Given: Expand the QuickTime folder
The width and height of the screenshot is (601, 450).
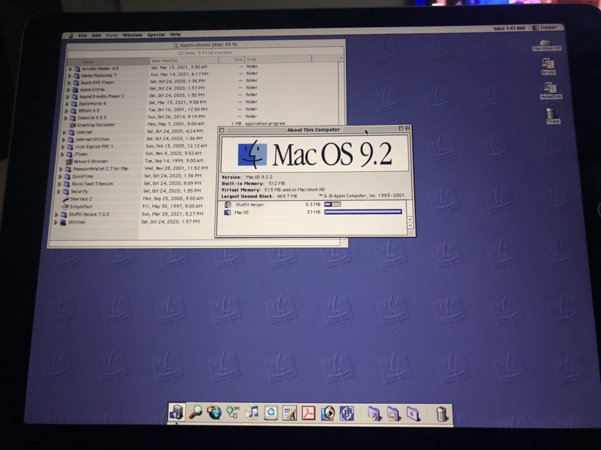Looking at the screenshot, I should [60, 177].
